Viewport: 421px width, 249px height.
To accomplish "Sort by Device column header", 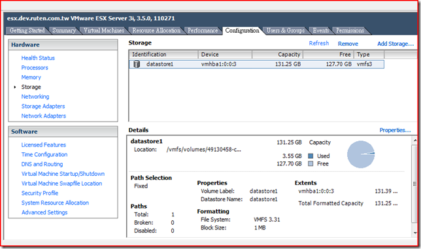I will click(225, 54).
